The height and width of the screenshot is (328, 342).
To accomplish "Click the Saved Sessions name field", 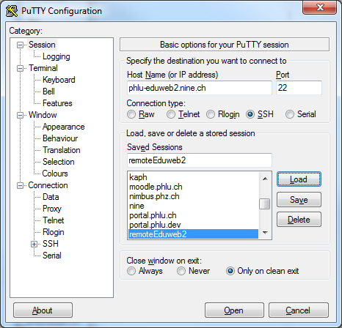I will coord(200,160).
